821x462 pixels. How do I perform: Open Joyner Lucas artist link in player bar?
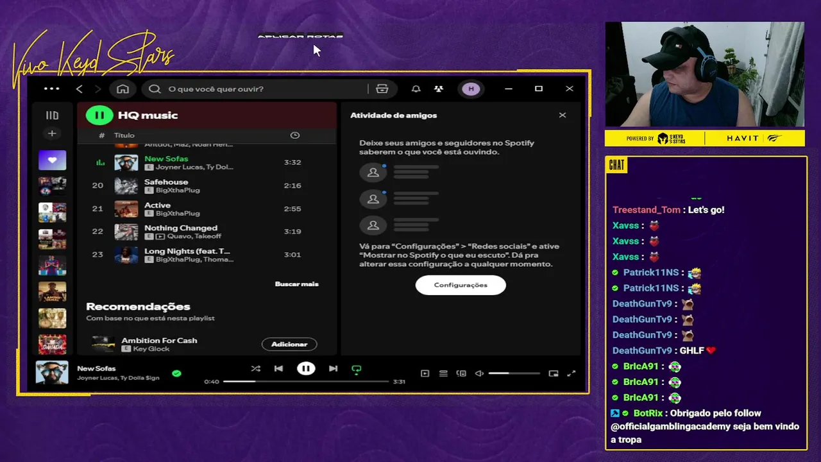pos(97,378)
